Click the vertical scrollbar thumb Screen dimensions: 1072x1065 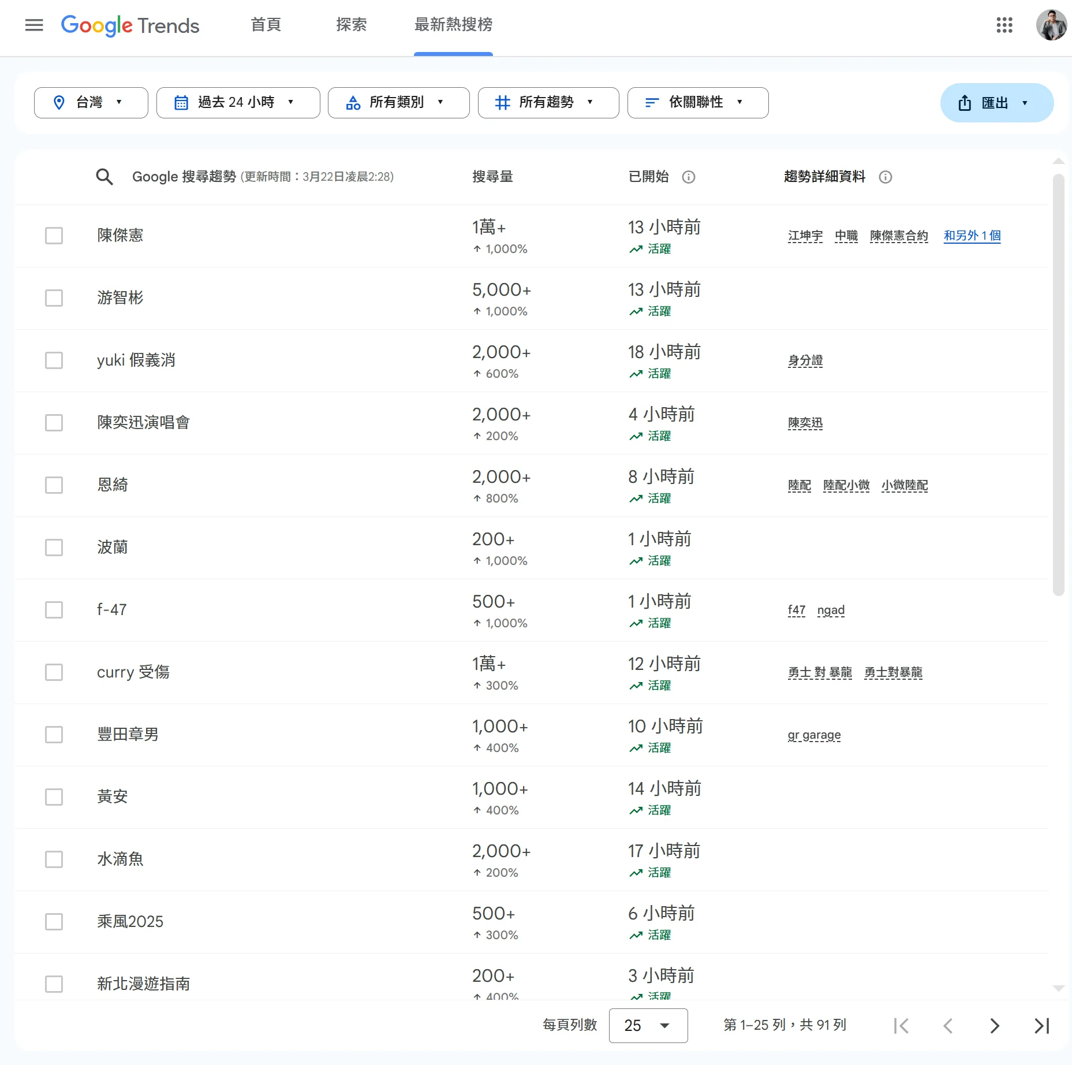click(x=1058, y=384)
